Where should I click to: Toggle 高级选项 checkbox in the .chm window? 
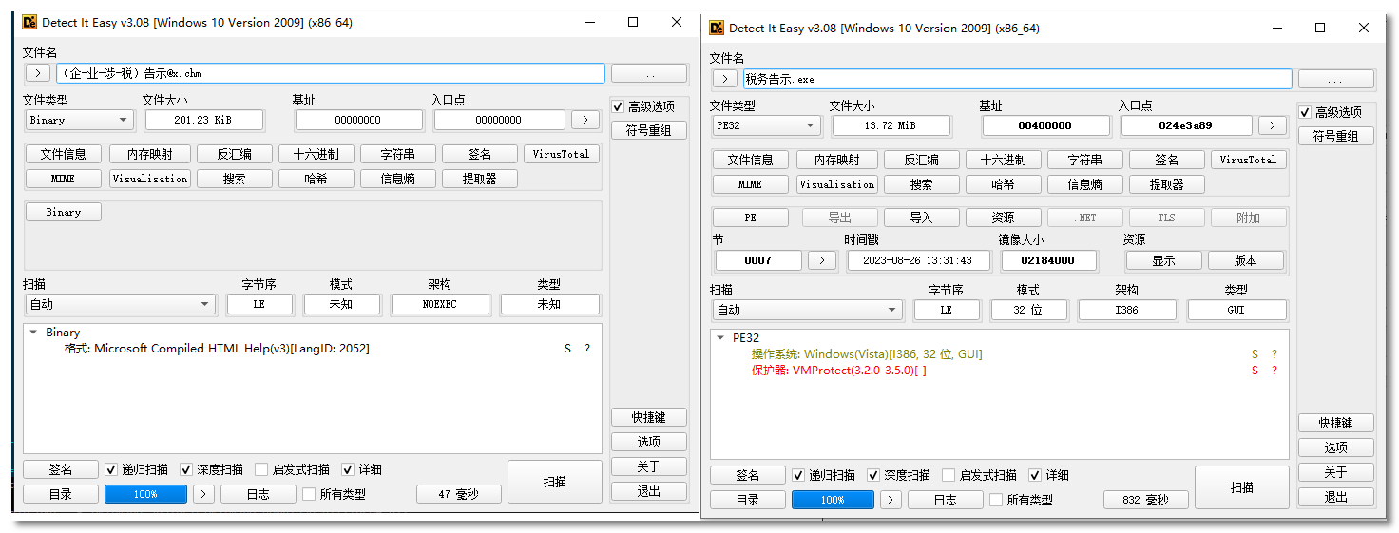(x=619, y=106)
